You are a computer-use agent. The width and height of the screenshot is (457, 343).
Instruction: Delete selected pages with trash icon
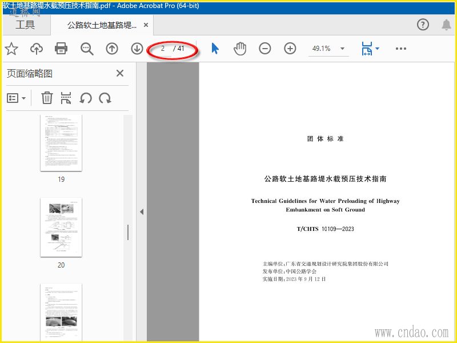click(47, 98)
